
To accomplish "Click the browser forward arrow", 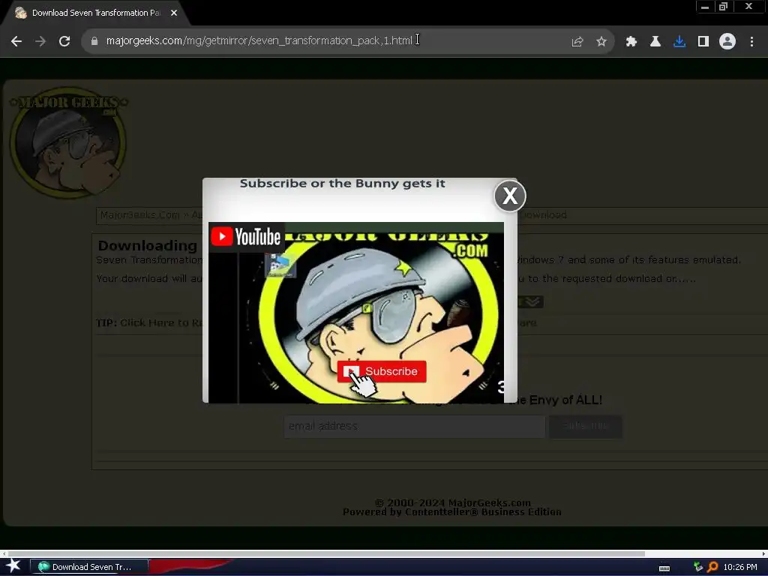I will 40,41.
